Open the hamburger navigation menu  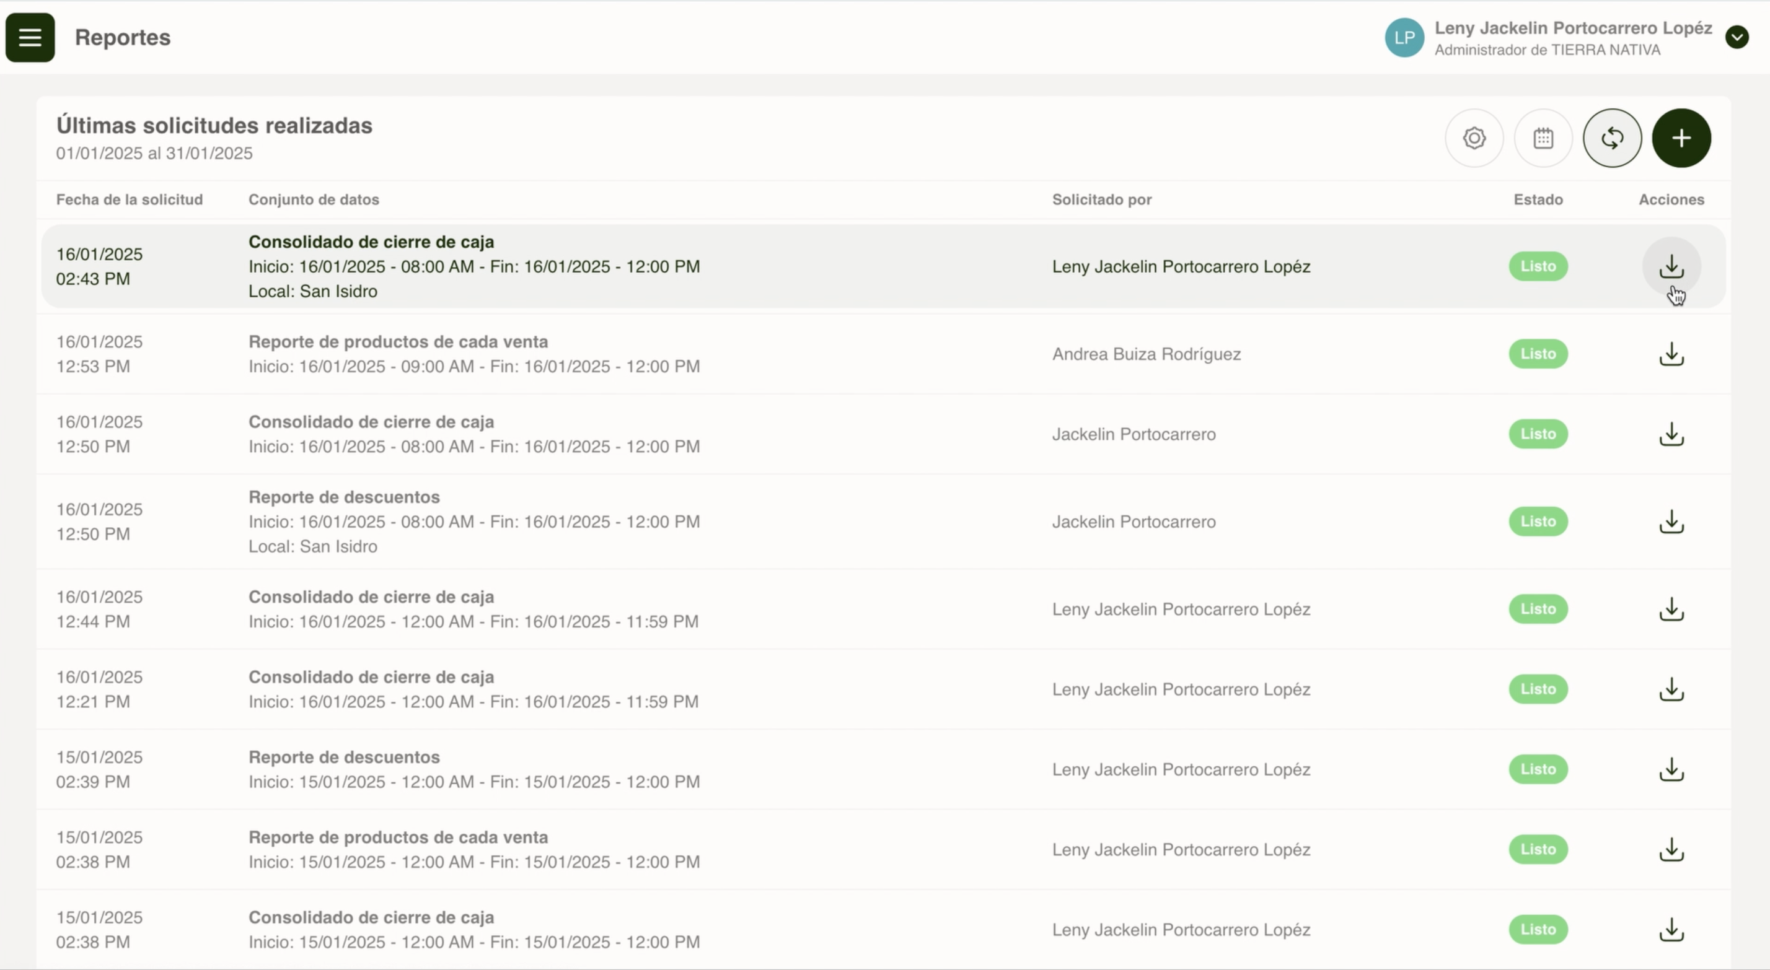[30, 37]
